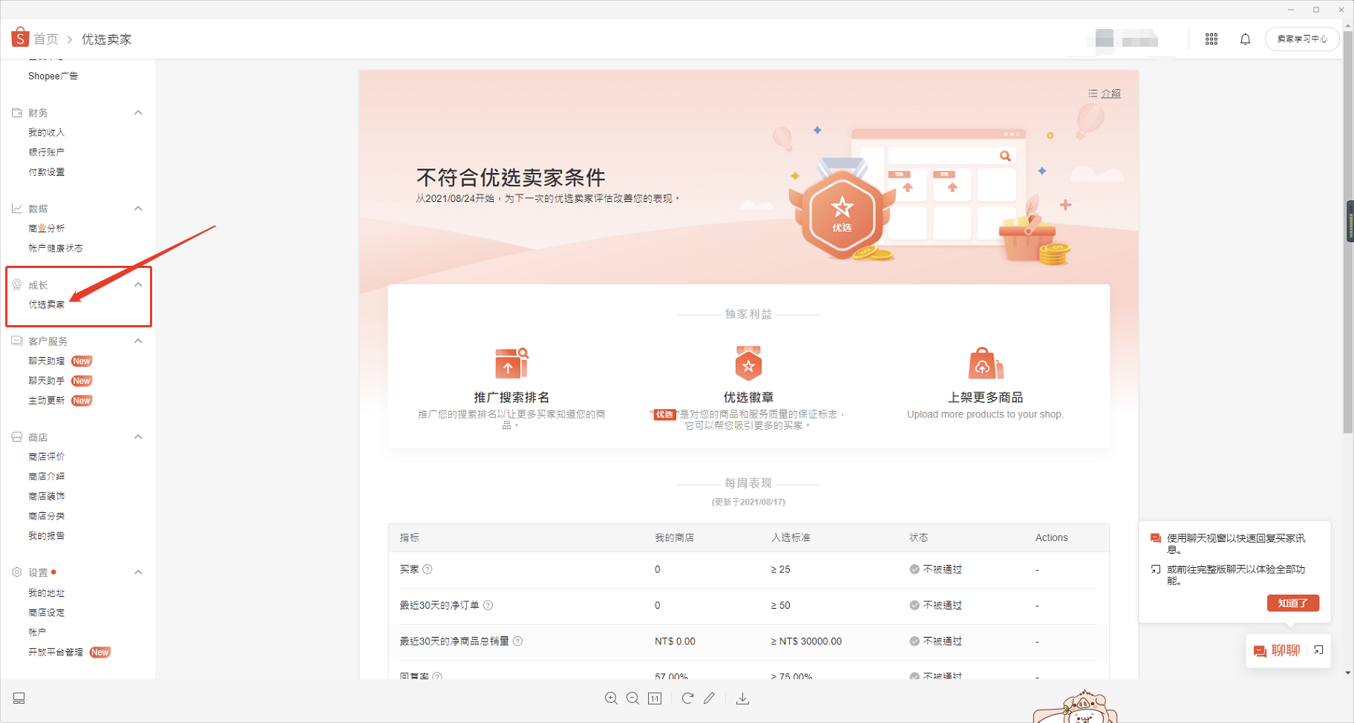Expand the chat window arrow icon

tap(1318, 650)
